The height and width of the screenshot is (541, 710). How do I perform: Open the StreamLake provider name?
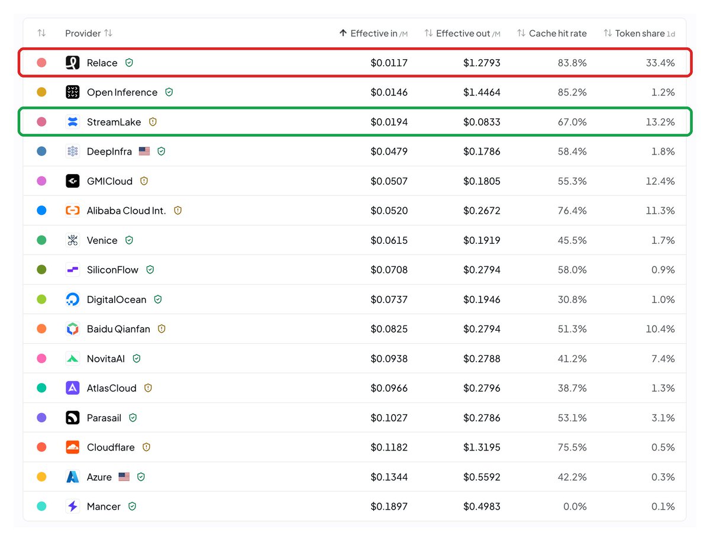point(114,122)
